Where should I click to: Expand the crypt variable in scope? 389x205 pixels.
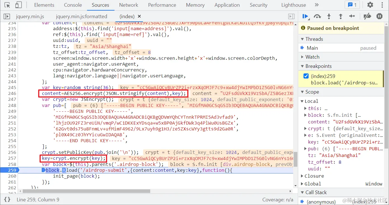pos(306,128)
